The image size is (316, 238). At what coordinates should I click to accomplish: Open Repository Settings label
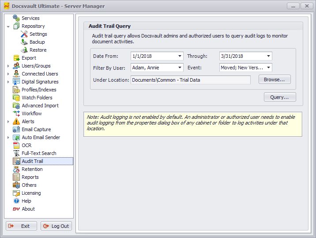coord(38,34)
